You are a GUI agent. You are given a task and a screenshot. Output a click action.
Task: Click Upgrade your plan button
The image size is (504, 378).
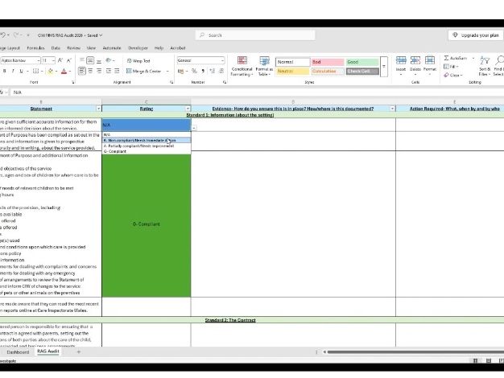(476, 35)
